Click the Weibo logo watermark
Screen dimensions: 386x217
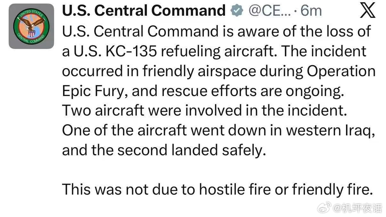coord(324,209)
